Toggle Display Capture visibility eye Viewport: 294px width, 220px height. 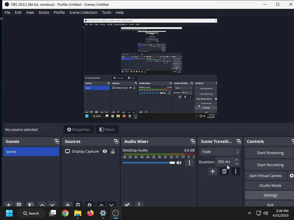105,151
